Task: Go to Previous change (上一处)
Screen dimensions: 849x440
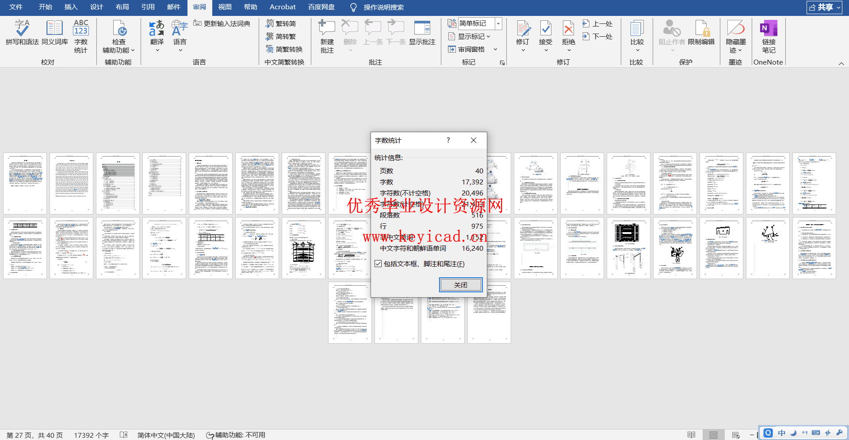Action: 597,23
